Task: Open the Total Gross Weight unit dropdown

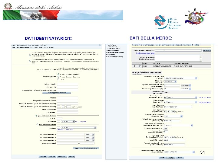Action: pos(186,89)
